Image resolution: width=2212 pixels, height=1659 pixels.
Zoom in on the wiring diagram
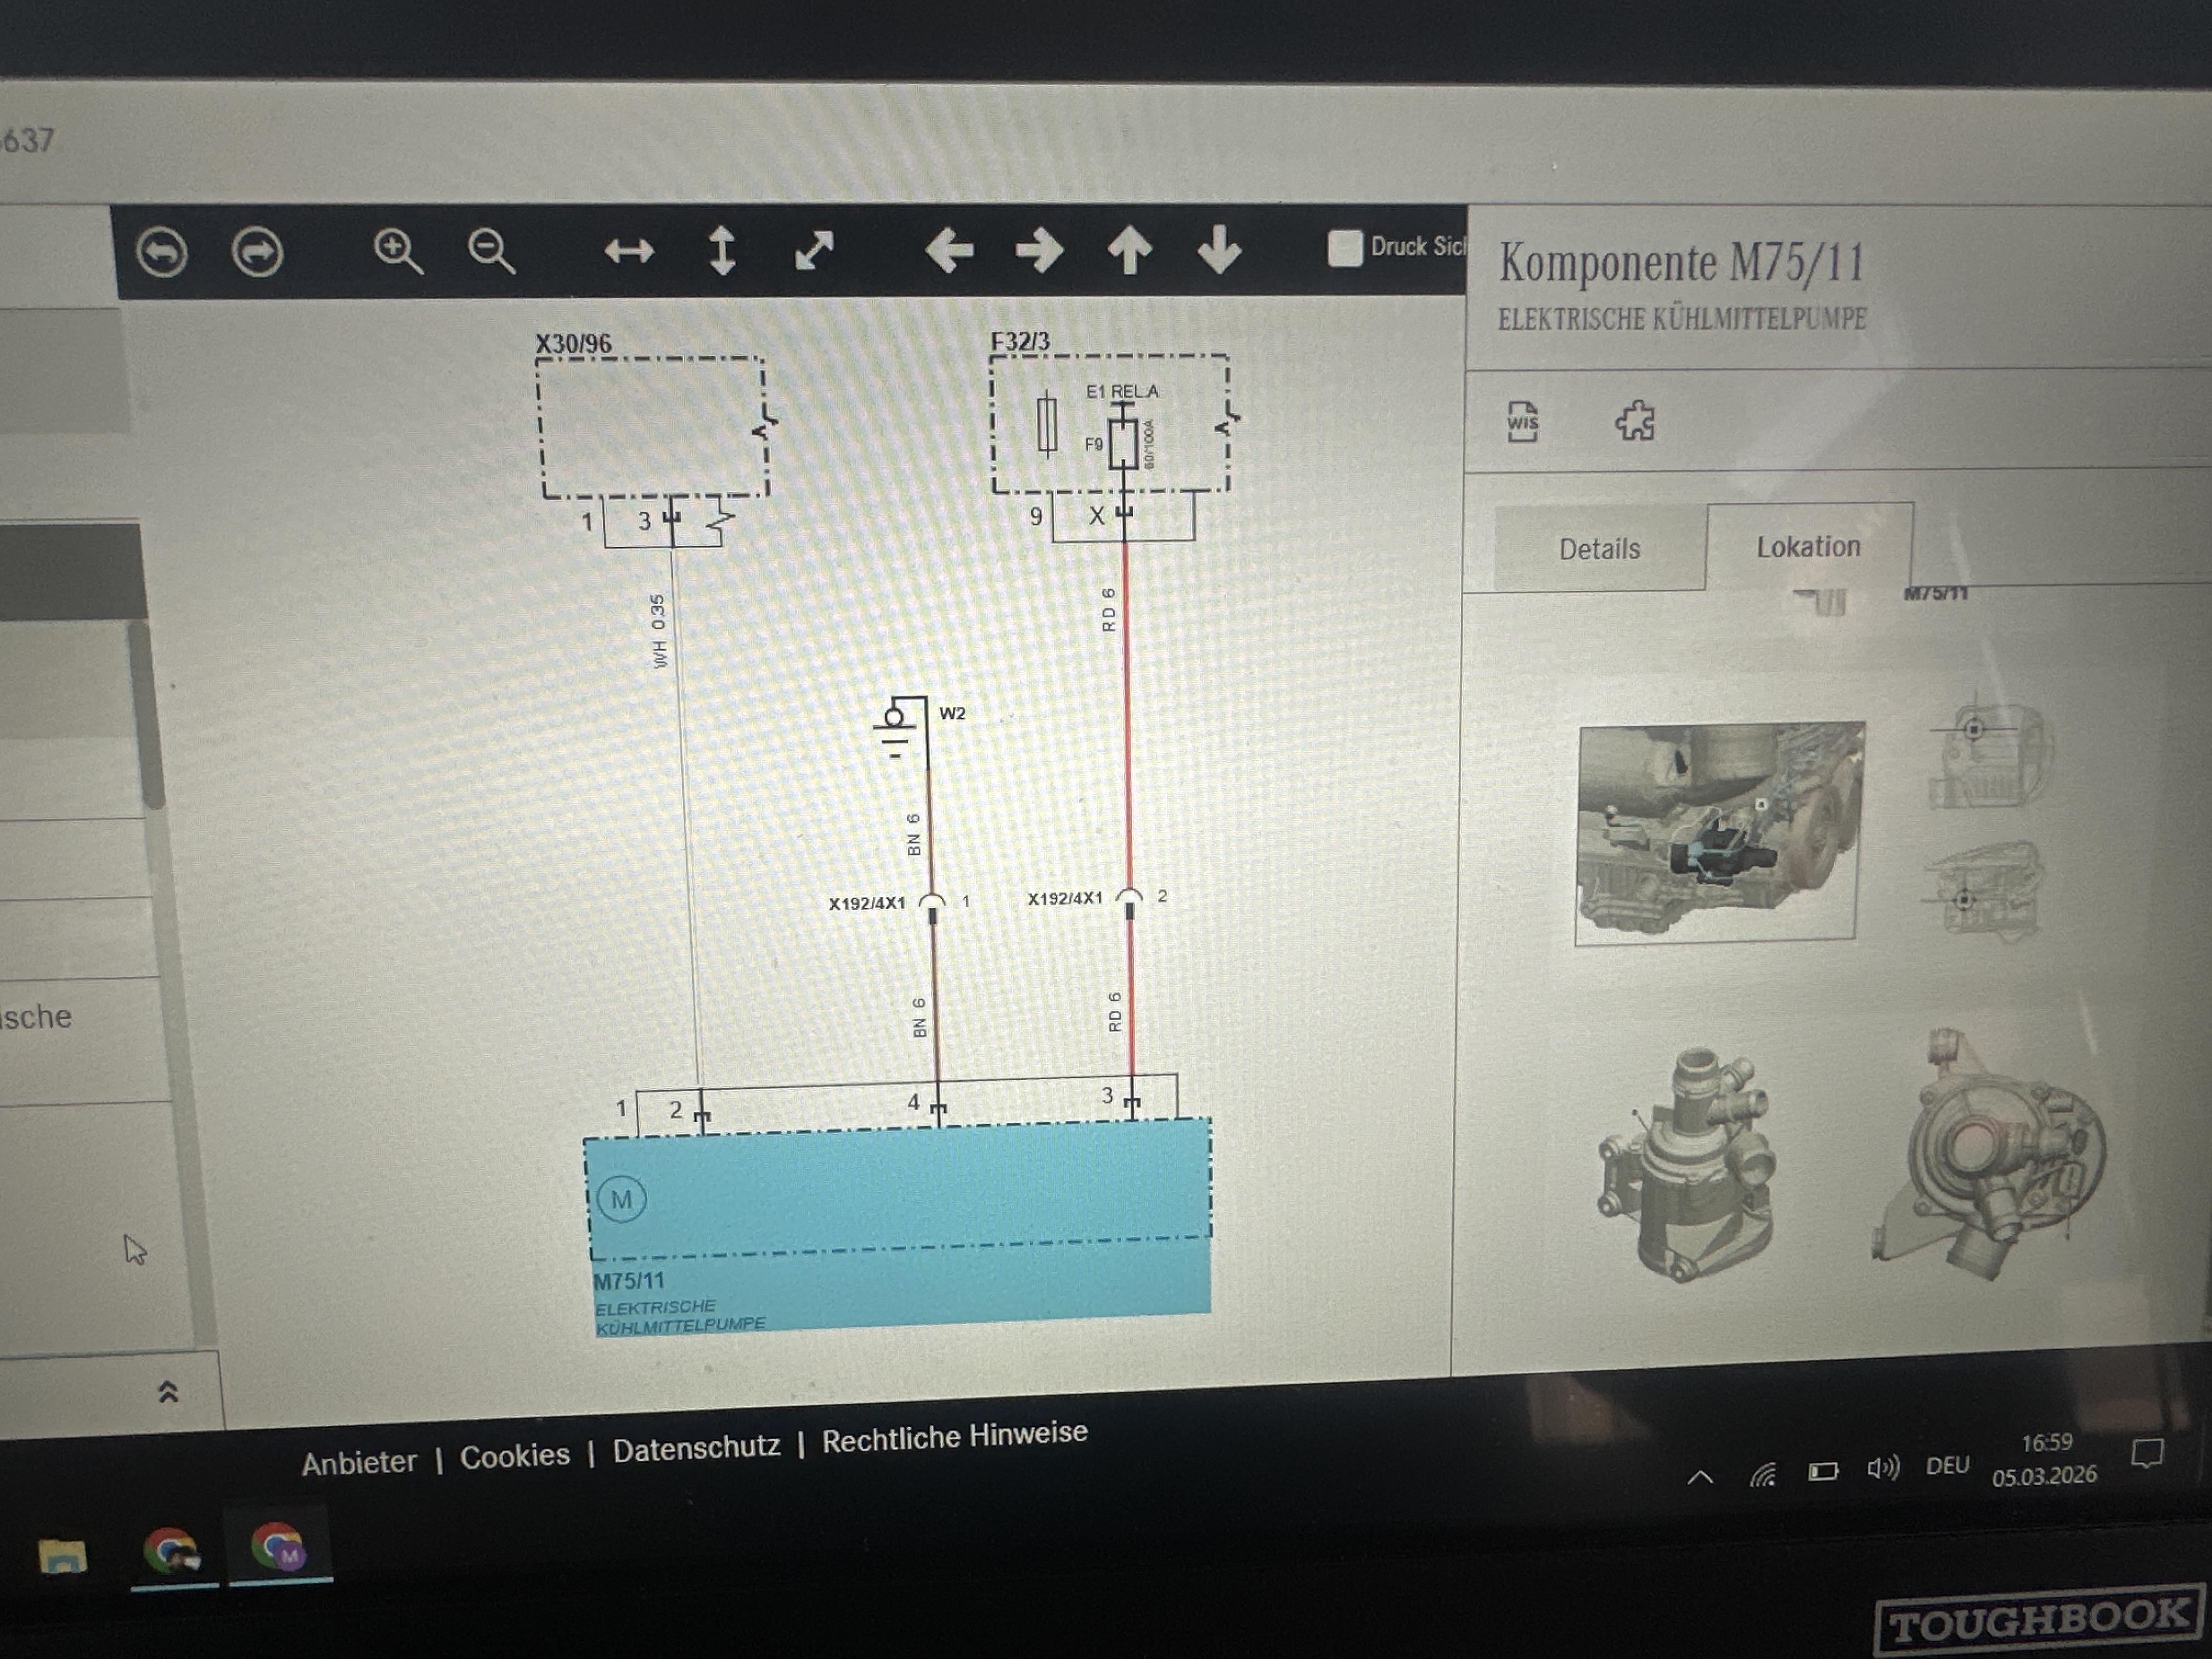click(397, 251)
